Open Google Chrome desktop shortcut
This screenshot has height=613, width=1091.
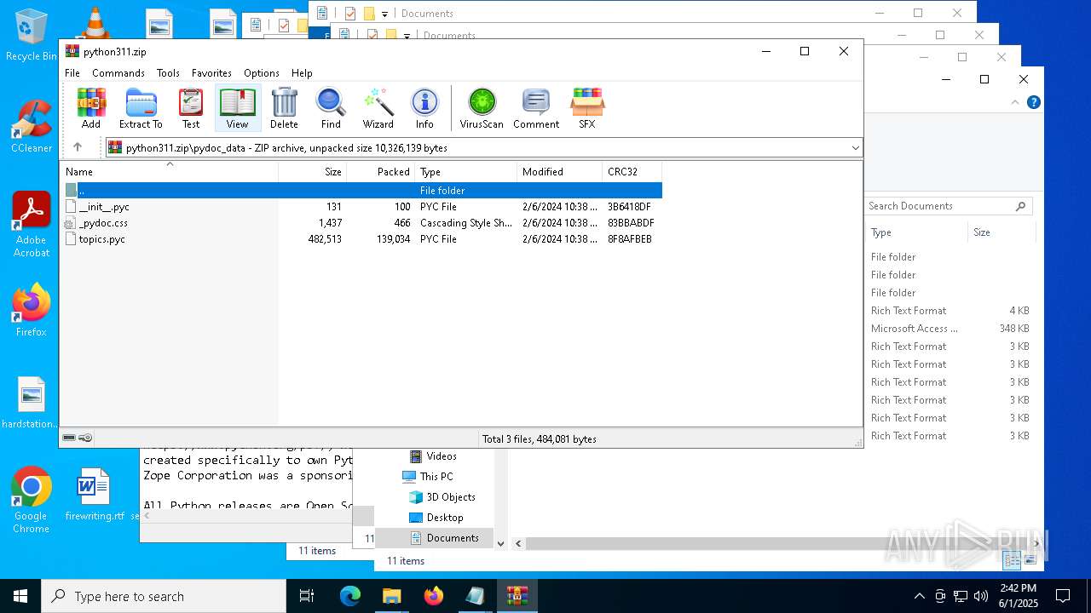click(32, 501)
